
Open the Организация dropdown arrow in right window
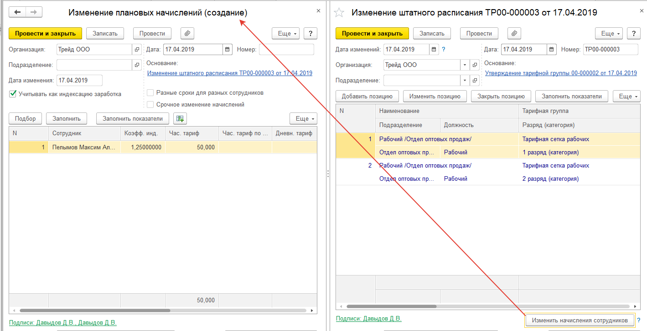pyautogui.click(x=465, y=65)
